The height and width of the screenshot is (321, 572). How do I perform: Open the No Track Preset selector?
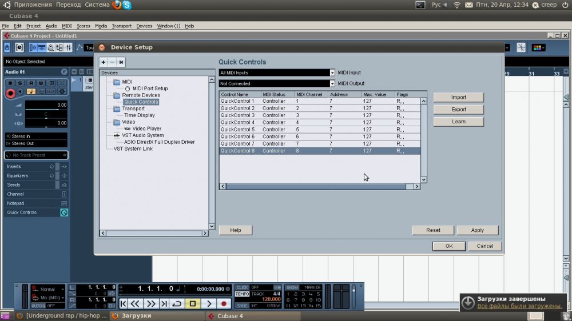coord(36,155)
